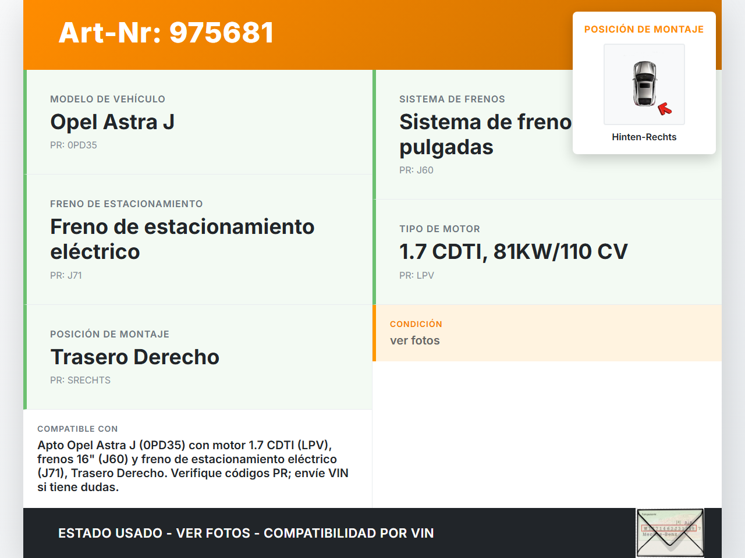Select the Freno de estacionamiento eléctrico value
Viewport: 745px width, 558px height.
click(x=182, y=239)
